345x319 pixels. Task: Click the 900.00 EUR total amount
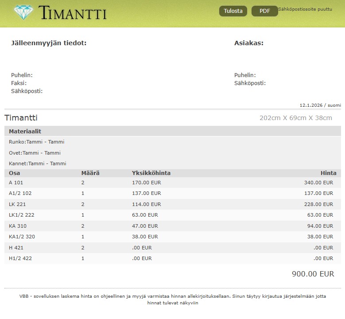pyautogui.click(x=313, y=274)
